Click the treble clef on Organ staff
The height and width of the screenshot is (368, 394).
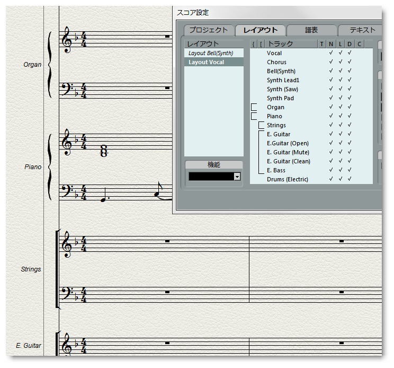[x=67, y=39]
